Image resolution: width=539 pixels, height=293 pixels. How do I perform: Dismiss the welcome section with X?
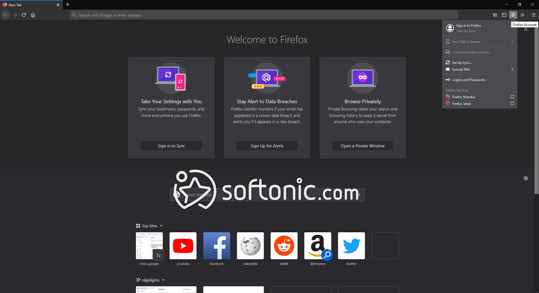coord(526,29)
